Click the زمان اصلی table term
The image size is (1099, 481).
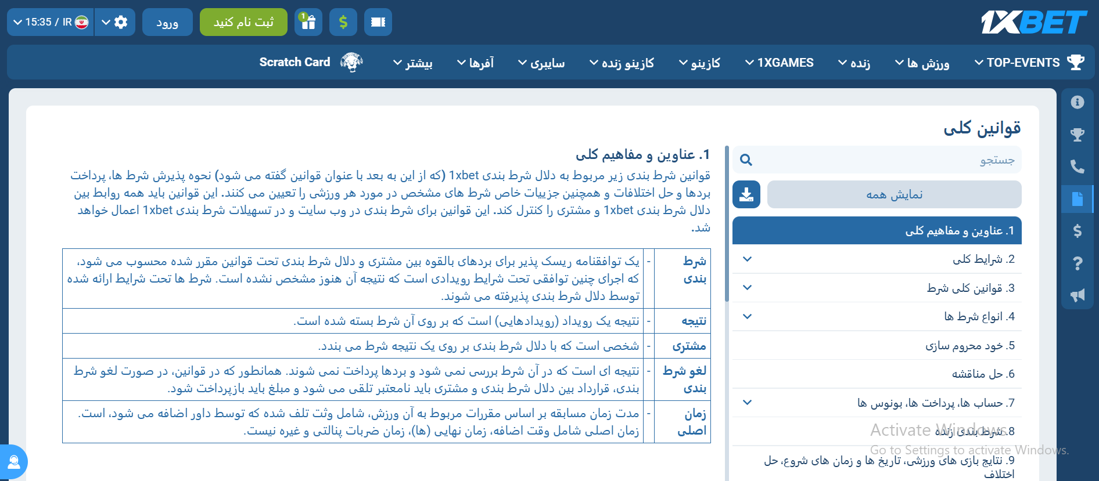tap(692, 422)
